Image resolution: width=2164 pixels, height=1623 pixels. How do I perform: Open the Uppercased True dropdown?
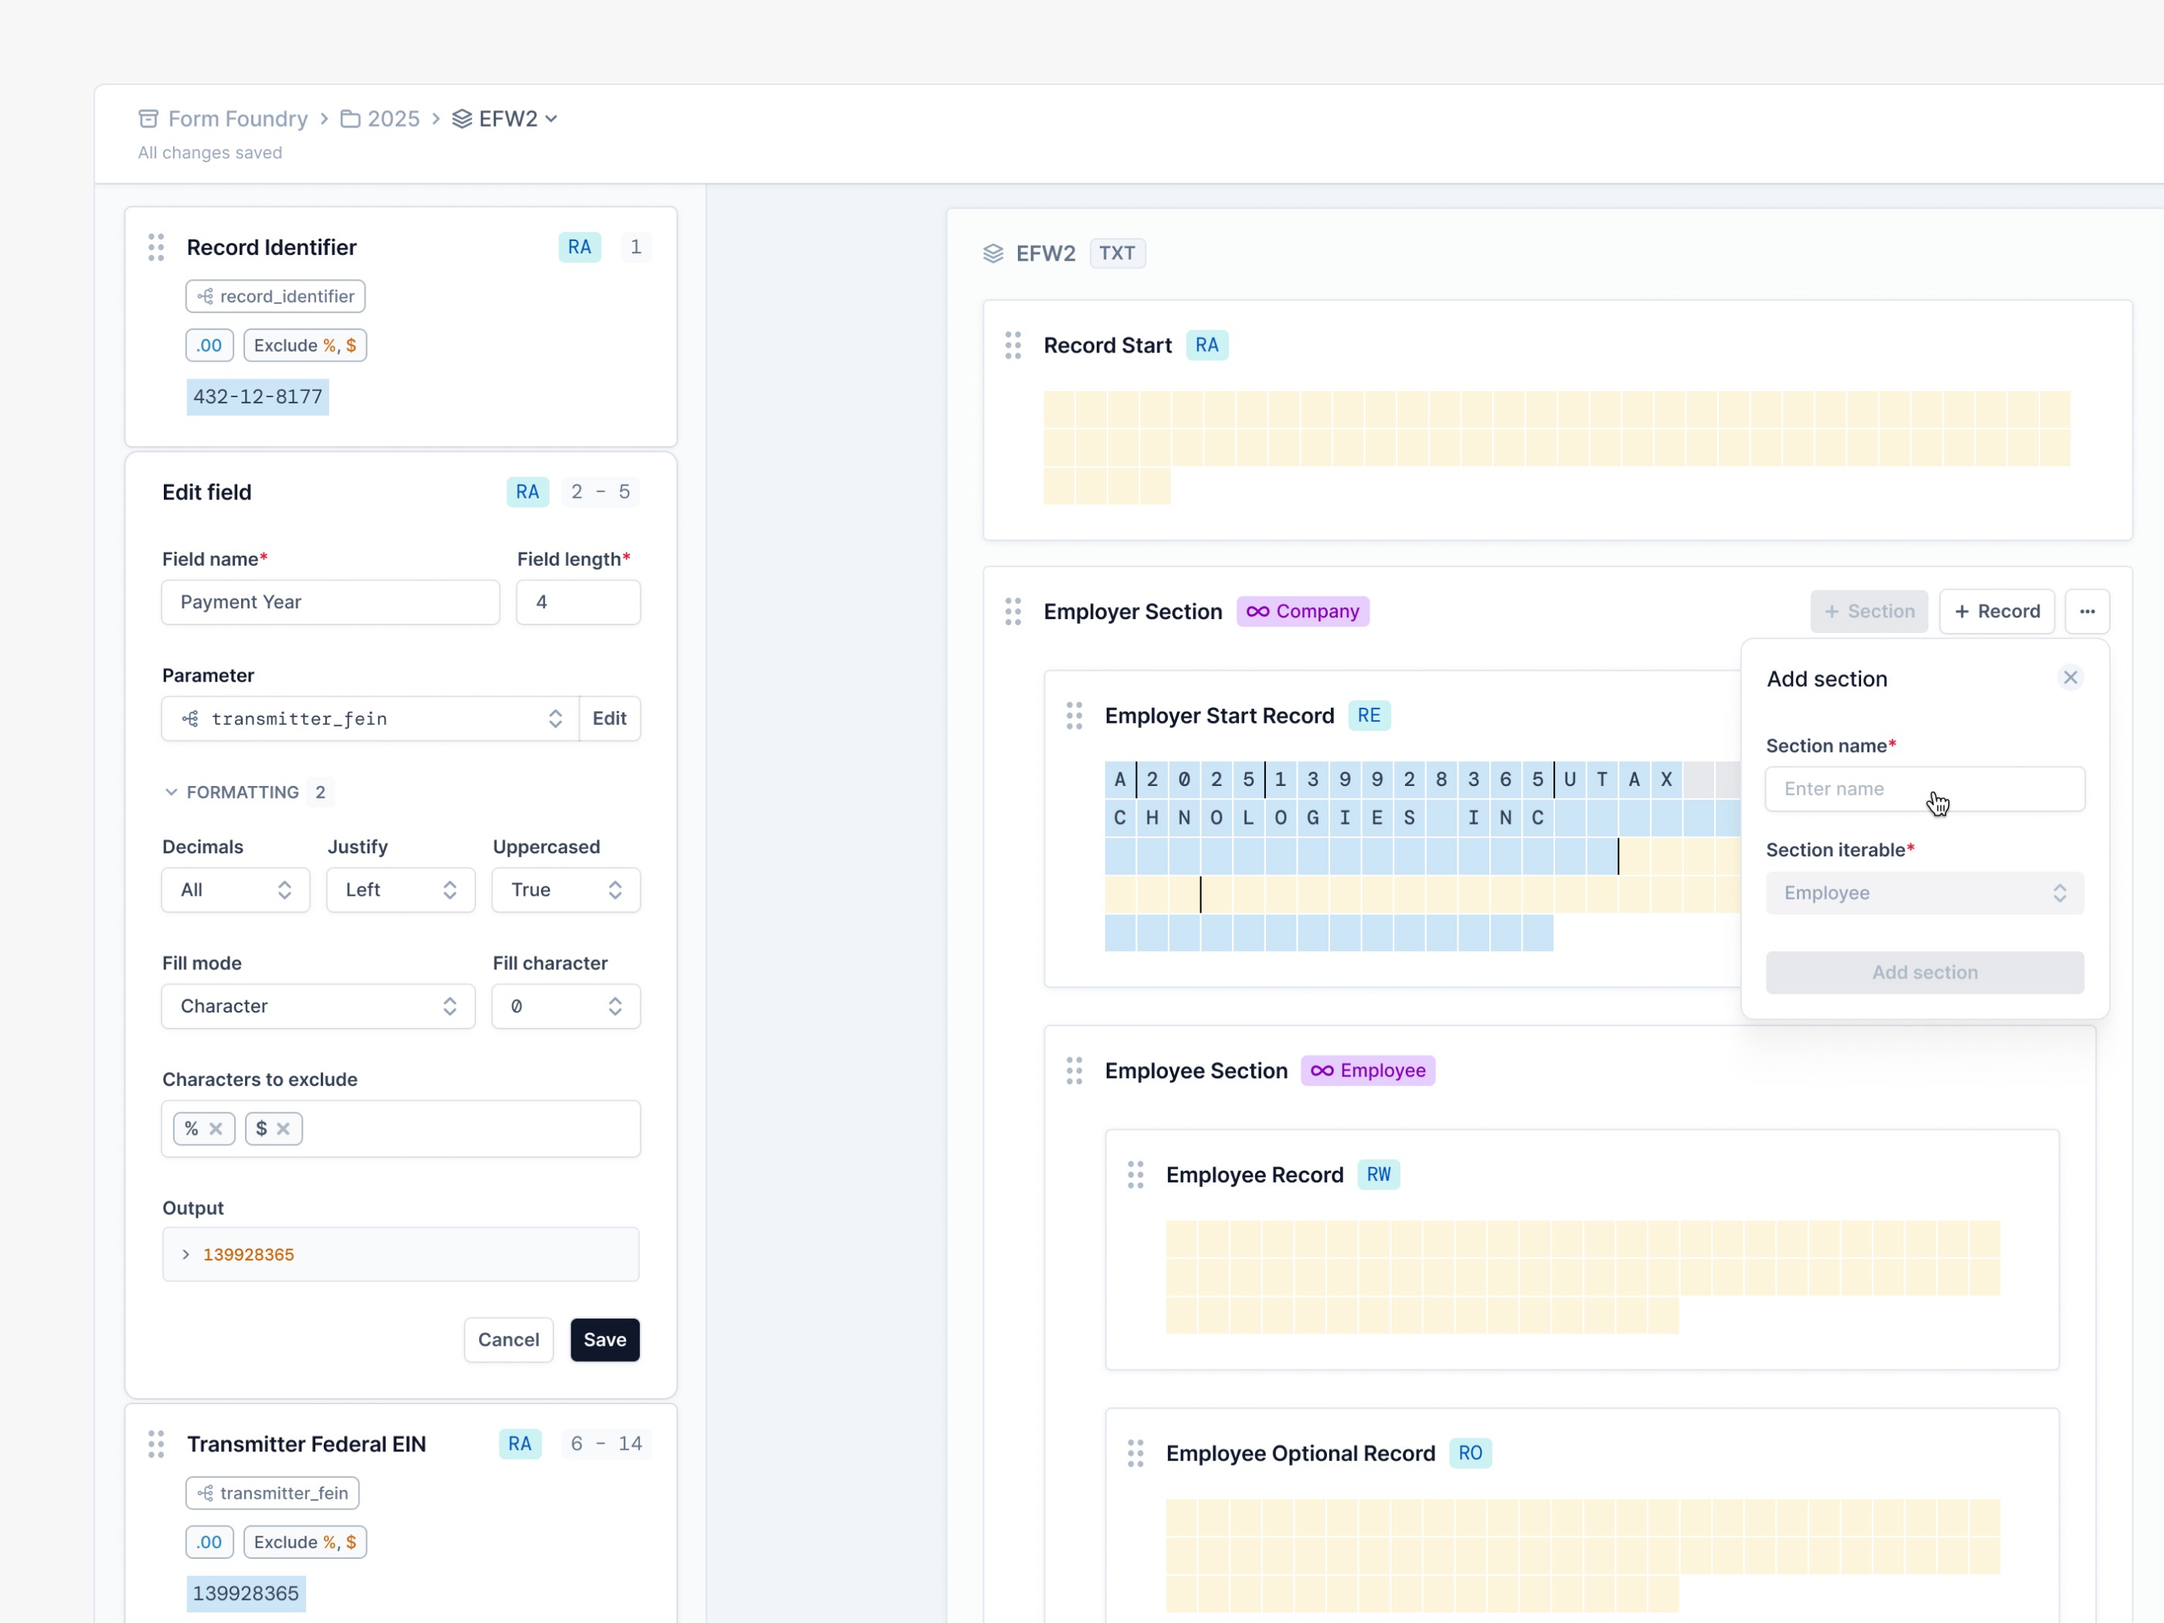(566, 890)
